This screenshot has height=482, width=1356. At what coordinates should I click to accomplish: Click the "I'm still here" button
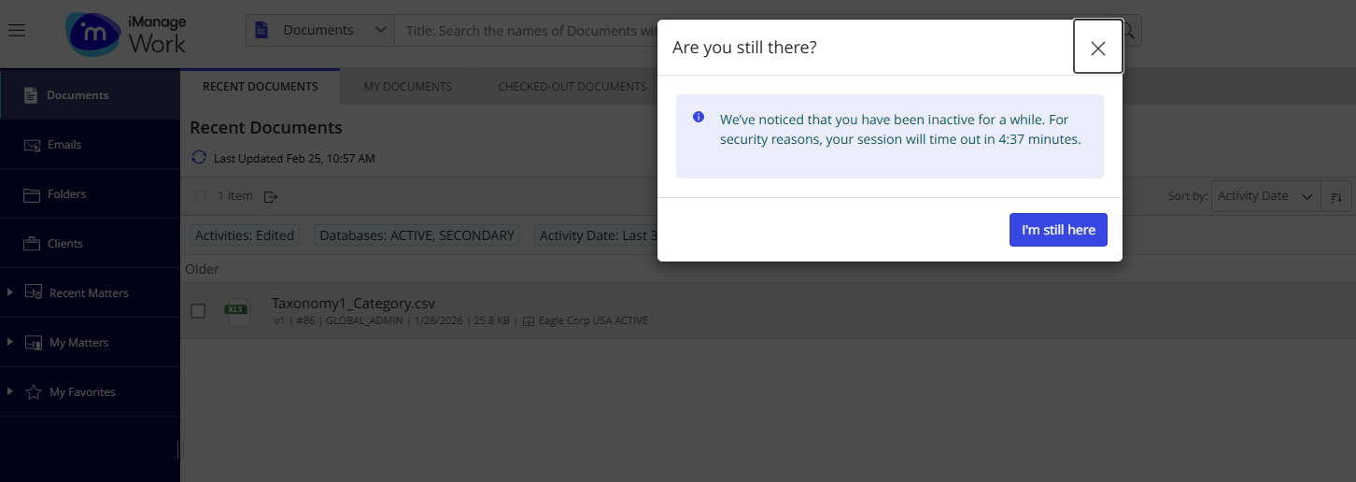[1058, 230]
